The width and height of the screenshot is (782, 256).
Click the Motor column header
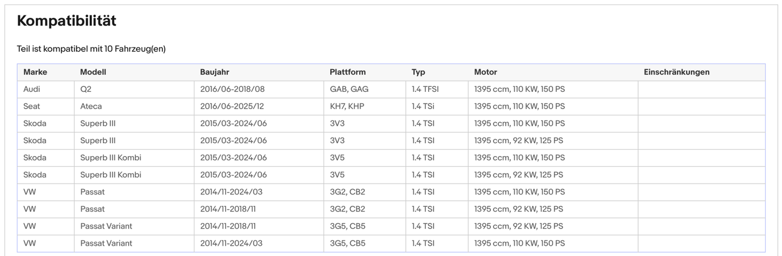(x=485, y=72)
